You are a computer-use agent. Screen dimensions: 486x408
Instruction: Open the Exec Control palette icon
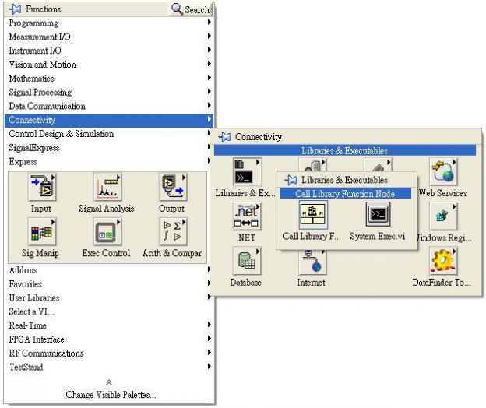[x=107, y=231]
